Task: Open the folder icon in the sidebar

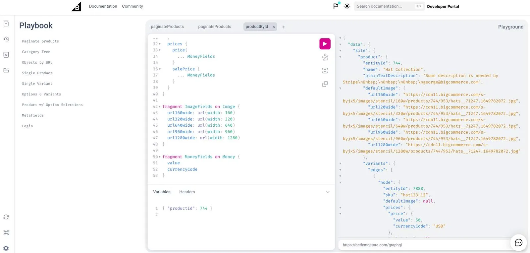Action: (x=6, y=70)
